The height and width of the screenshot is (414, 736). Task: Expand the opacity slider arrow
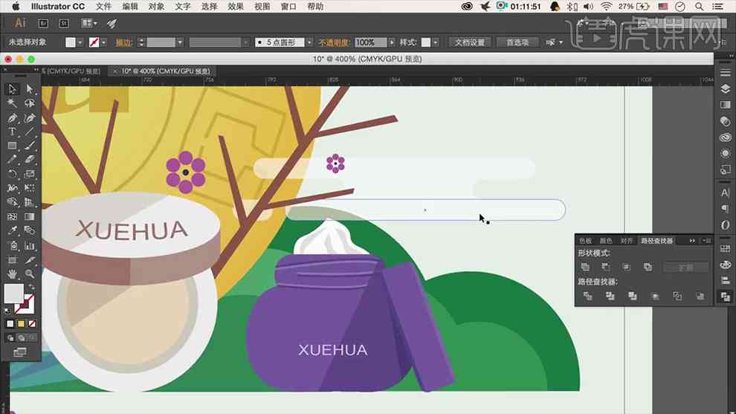tap(392, 42)
